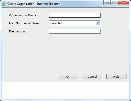Focus the Organization Name text field
131x101 pixels.
[x=75, y=15]
